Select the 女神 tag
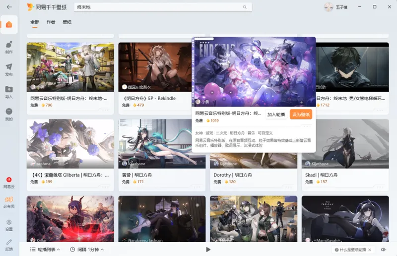Viewport: 397px width, 256px height. point(199,133)
